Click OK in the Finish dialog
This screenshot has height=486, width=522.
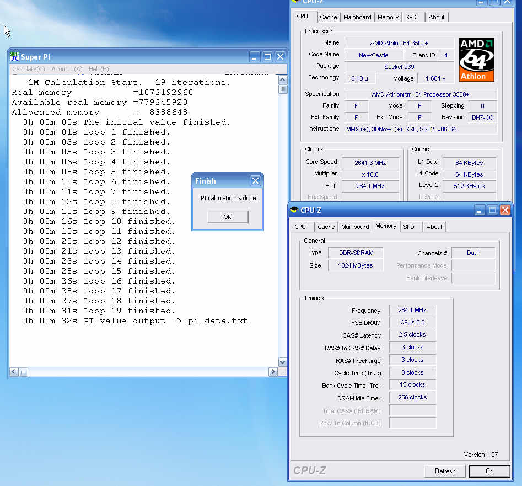click(x=228, y=217)
